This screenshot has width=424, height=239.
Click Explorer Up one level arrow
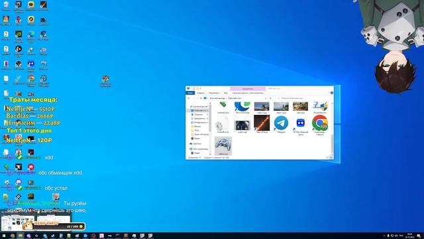(x=201, y=98)
